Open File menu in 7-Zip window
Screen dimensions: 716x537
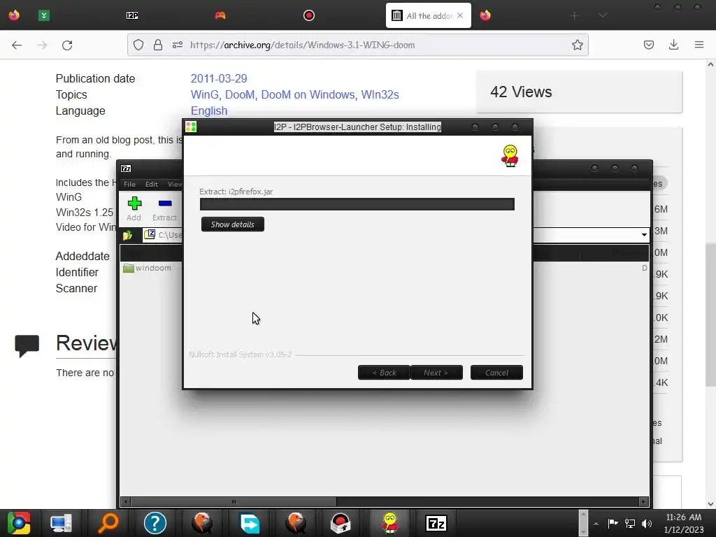tap(129, 184)
